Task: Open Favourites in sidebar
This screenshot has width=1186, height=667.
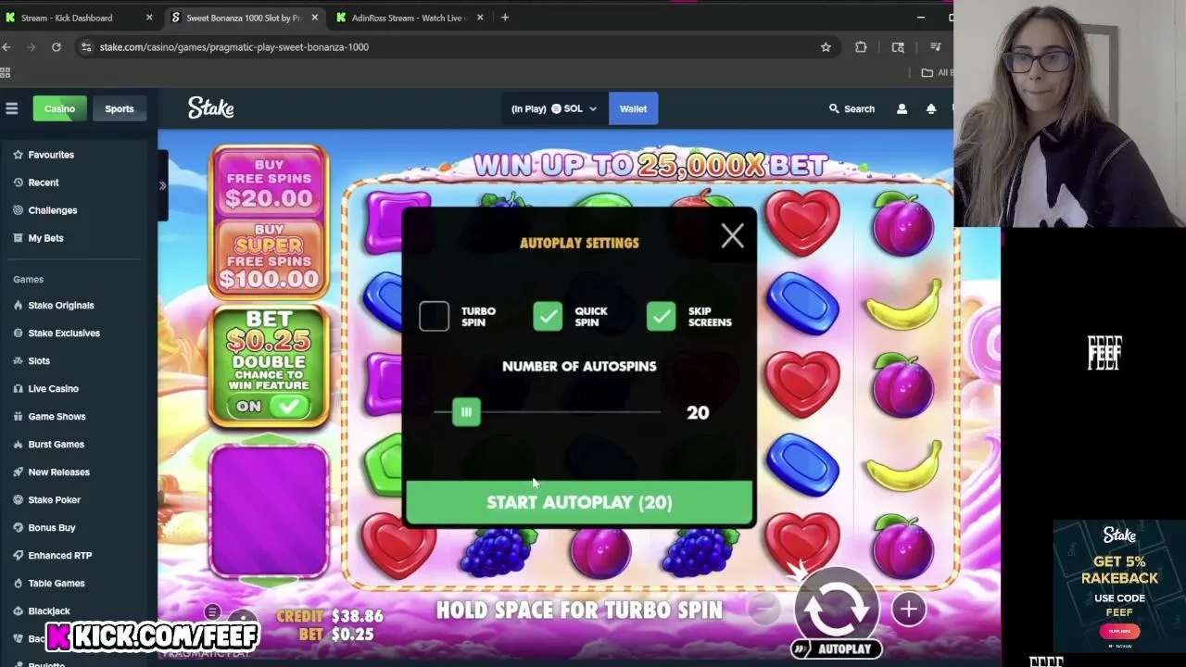Action: click(x=51, y=155)
